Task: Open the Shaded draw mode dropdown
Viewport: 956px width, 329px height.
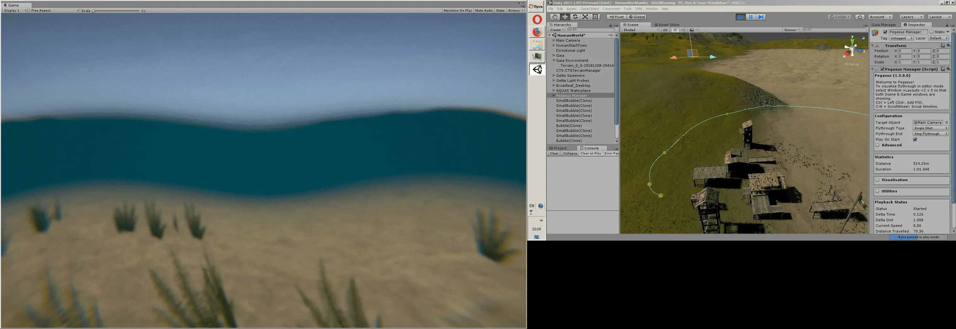Action: [x=641, y=30]
